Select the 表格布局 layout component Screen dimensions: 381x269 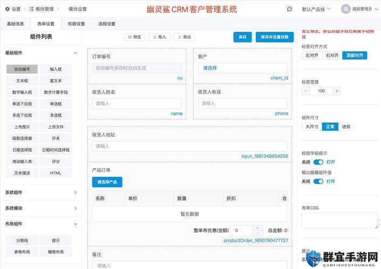pos(22,252)
